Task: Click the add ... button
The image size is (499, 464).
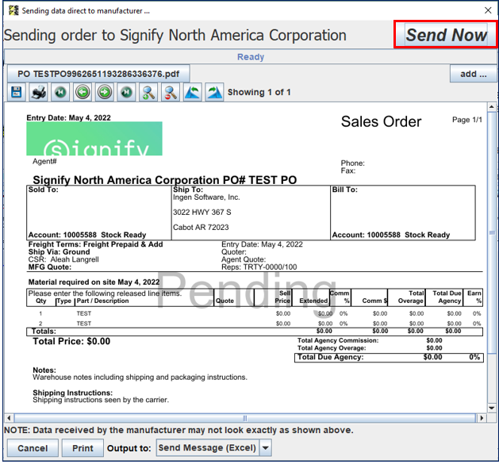Action: [474, 74]
